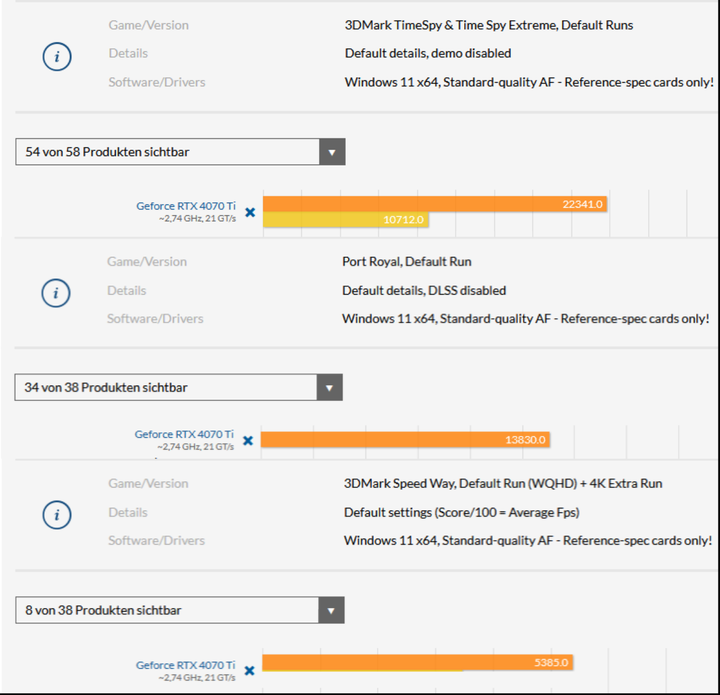Click the orange 22341.0 score bar

(435, 204)
